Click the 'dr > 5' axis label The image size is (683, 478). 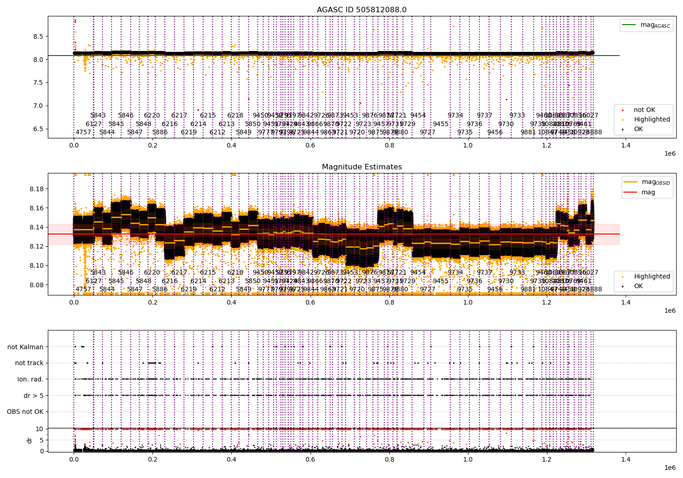[x=34, y=396]
